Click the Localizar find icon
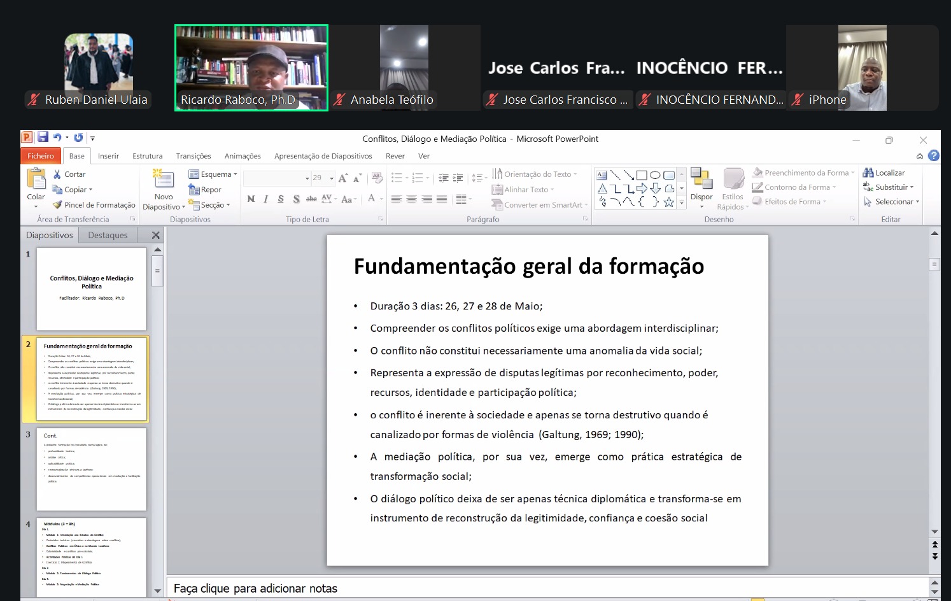Image resolution: width=951 pixels, height=601 pixels. click(x=868, y=173)
